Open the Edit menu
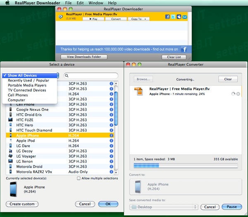The image size is (248, 217). 79,3
